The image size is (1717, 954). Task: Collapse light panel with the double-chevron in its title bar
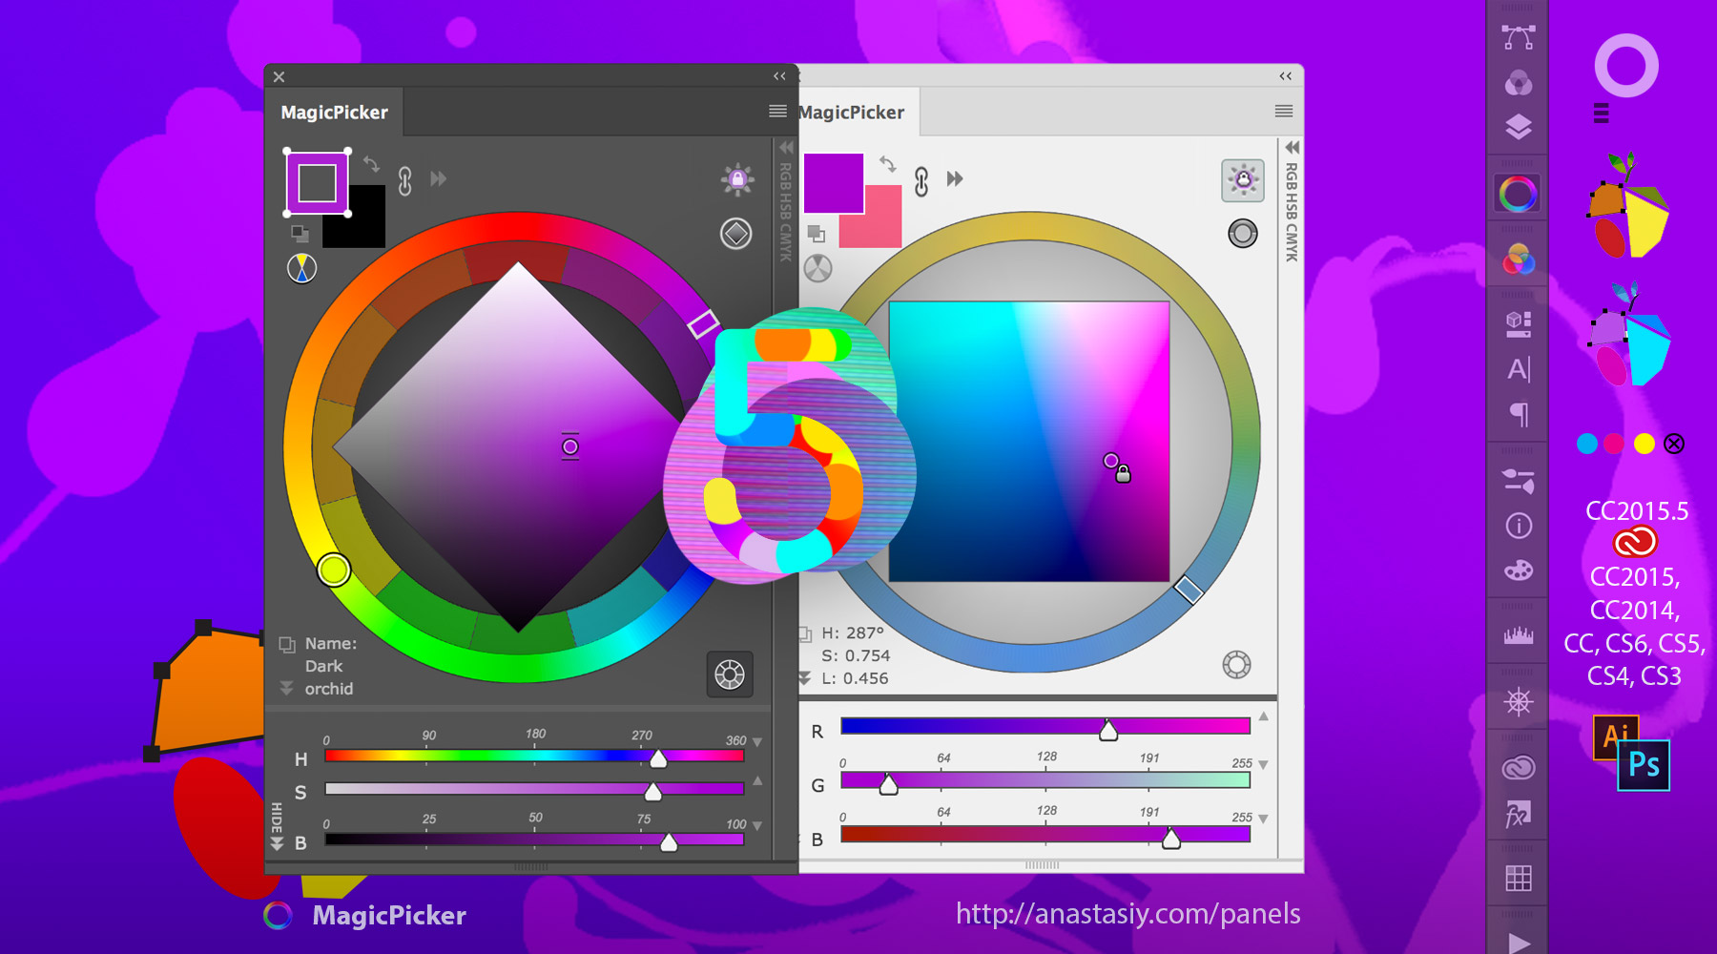1286,76
